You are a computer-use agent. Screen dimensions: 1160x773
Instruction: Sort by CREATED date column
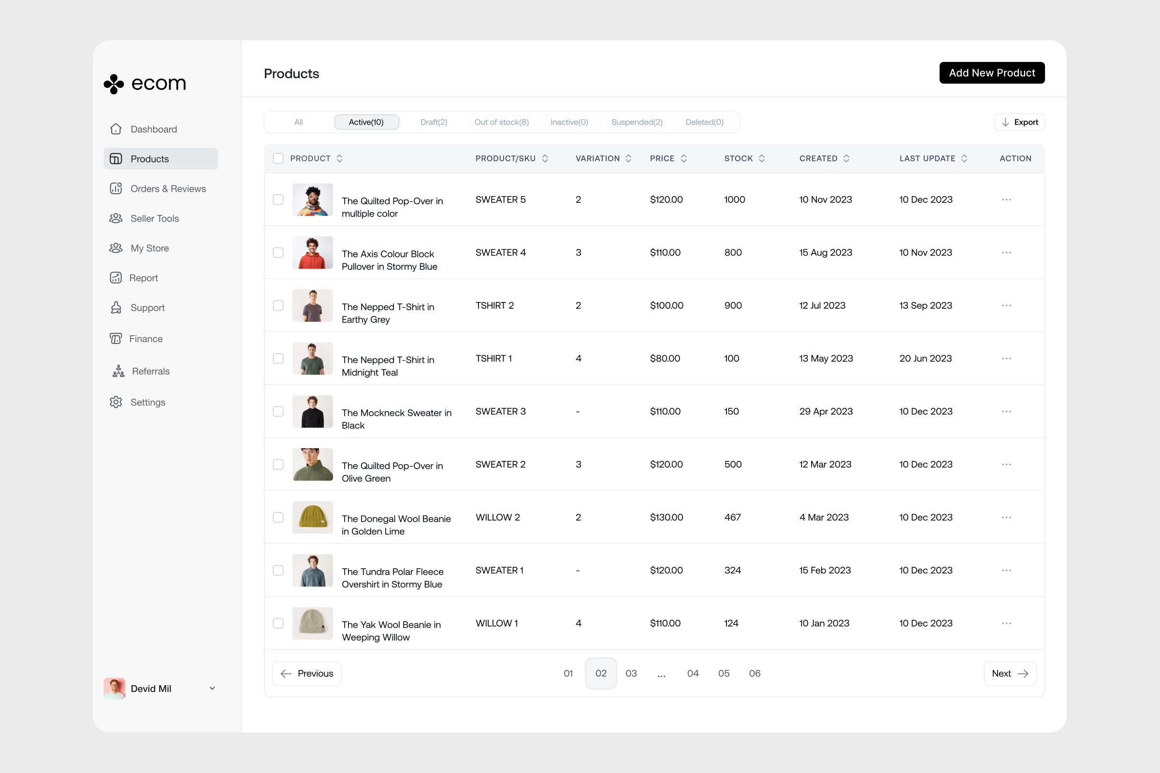point(847,158)
